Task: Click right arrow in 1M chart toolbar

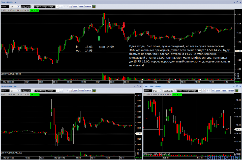Action: [67, 7]
